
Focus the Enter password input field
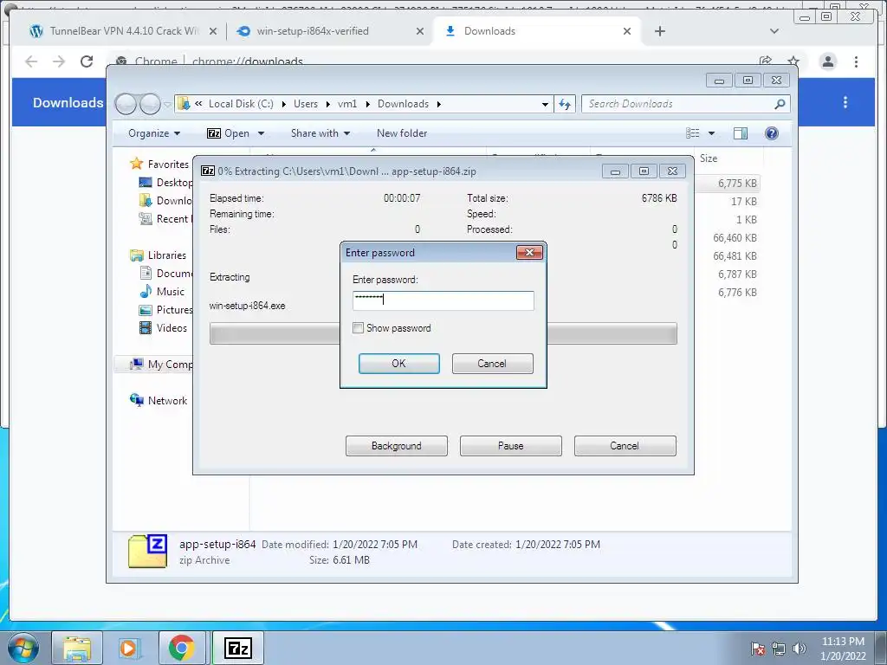pos(443,300)
